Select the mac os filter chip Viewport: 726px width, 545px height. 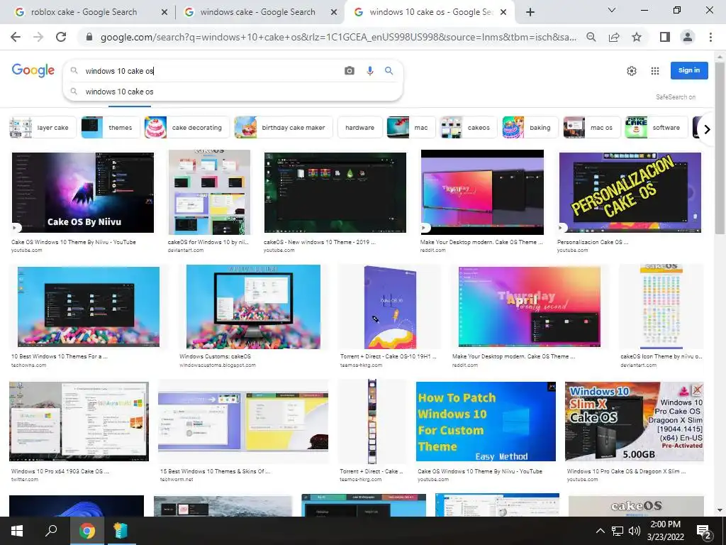pos(592,128)
